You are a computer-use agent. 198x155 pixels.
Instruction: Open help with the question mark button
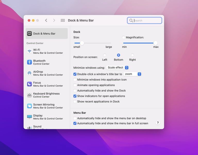point(158,123)
